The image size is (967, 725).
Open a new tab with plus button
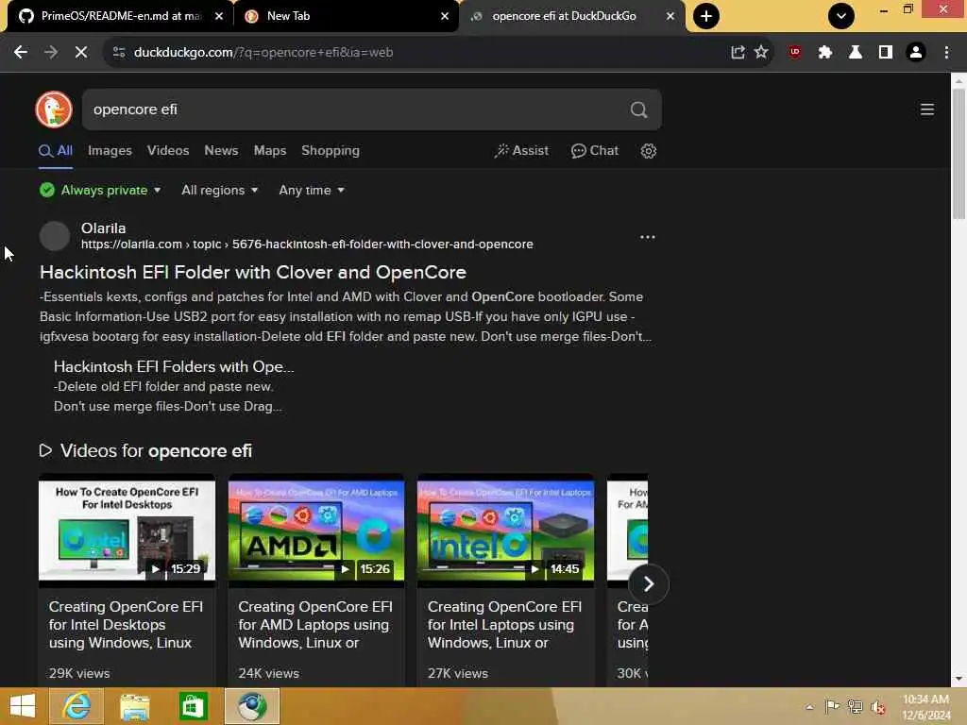pos(706,16)
